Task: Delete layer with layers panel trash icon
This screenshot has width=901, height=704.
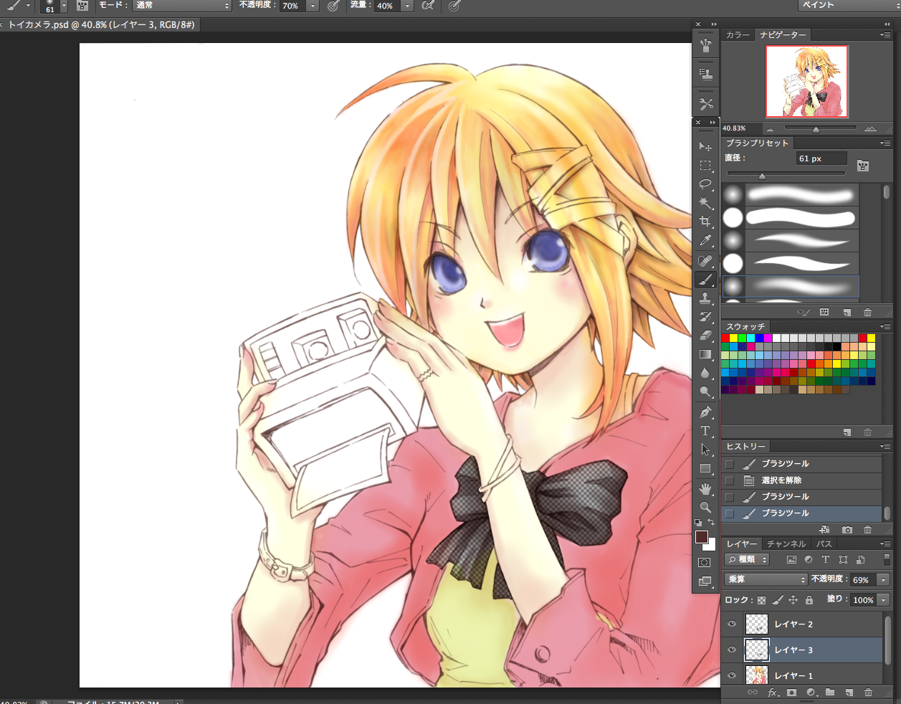Action: [x=868, y=693]
